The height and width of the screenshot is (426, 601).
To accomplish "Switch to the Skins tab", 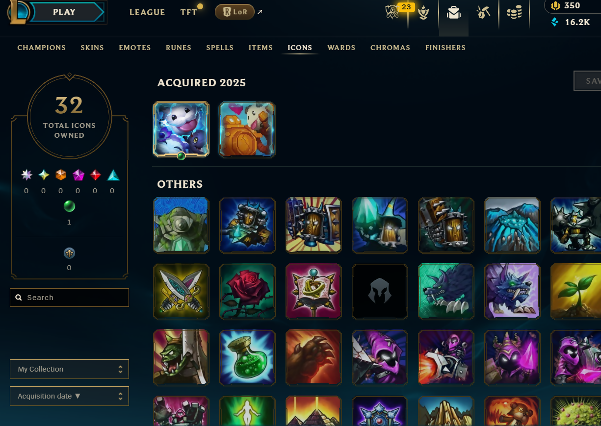I will (x=92, y=48).
